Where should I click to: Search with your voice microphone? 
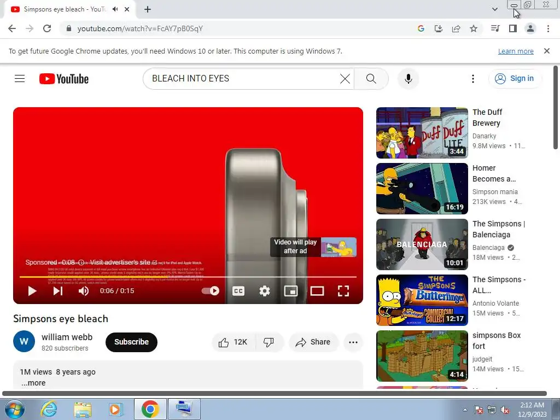408,79
